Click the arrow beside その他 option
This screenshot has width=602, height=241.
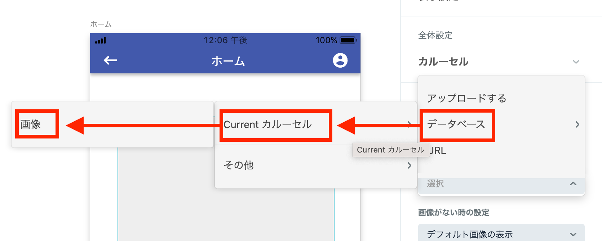tap(409, 165)
